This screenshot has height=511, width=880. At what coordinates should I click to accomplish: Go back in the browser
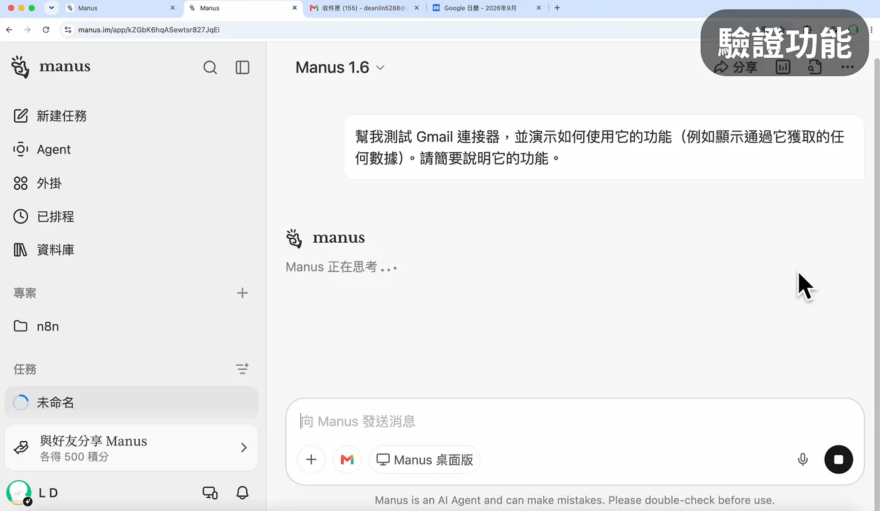coord(9,30)
